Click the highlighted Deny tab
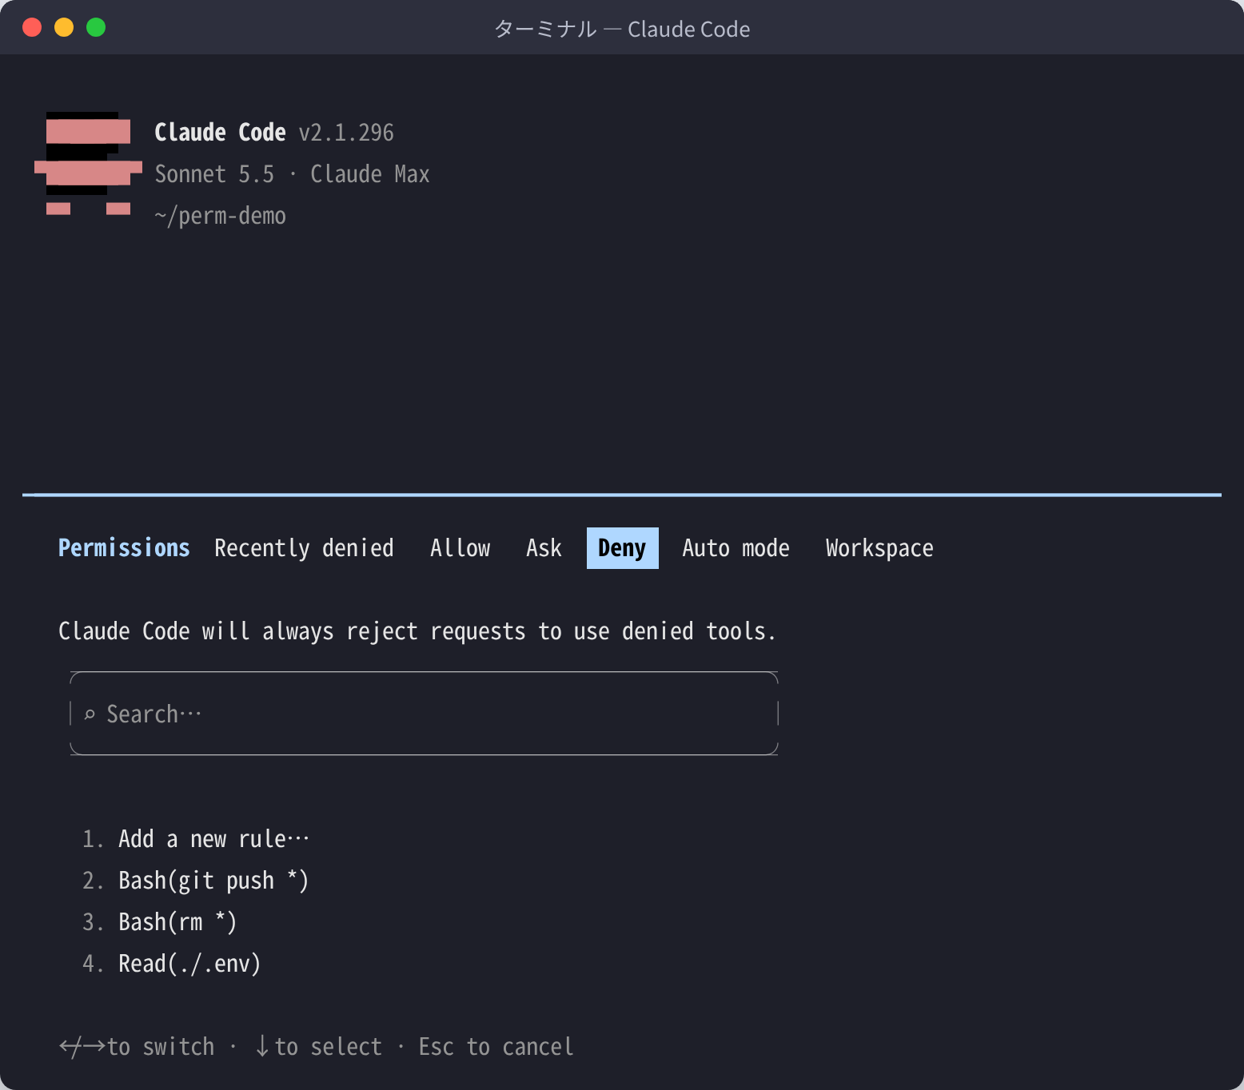This screenshot has height=1090, width=1244. pyautogui.click(x=622, y=548)
